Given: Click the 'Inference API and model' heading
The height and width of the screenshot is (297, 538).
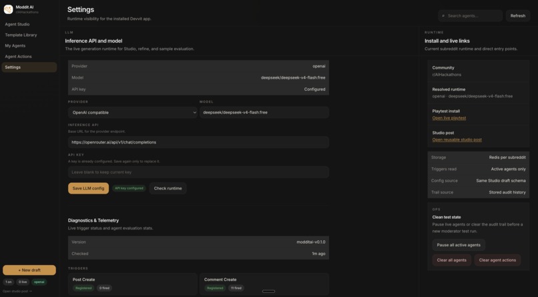Looking at the screenshot, I should [x=93, y=41].
